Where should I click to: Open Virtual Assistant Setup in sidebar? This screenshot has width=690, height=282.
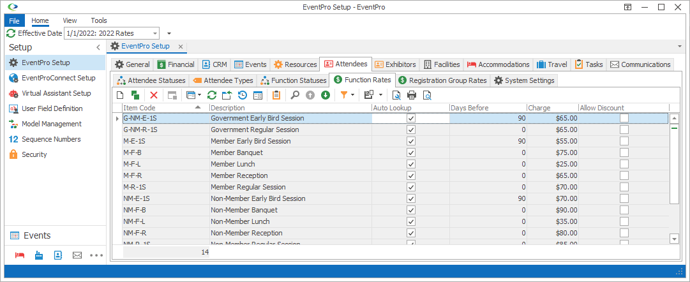tap(55, 93)
